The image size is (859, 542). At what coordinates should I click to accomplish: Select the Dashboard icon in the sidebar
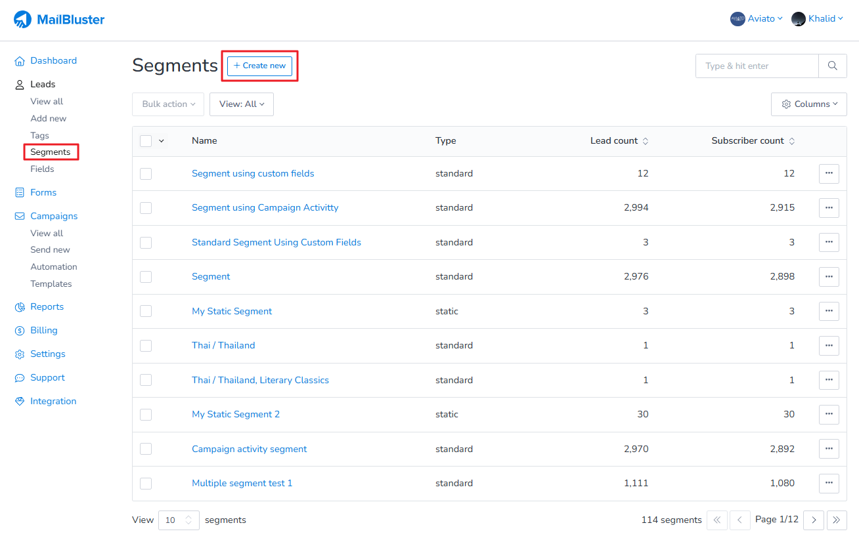tap(19, 60)
